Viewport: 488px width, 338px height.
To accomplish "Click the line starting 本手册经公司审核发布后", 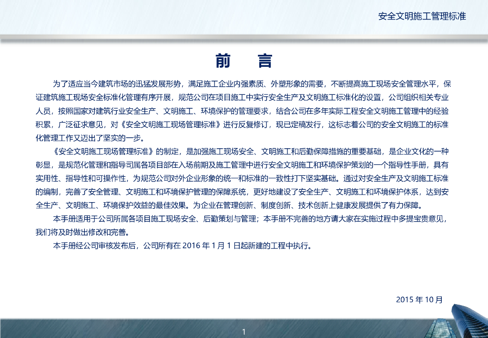I will tap(183, 246).
